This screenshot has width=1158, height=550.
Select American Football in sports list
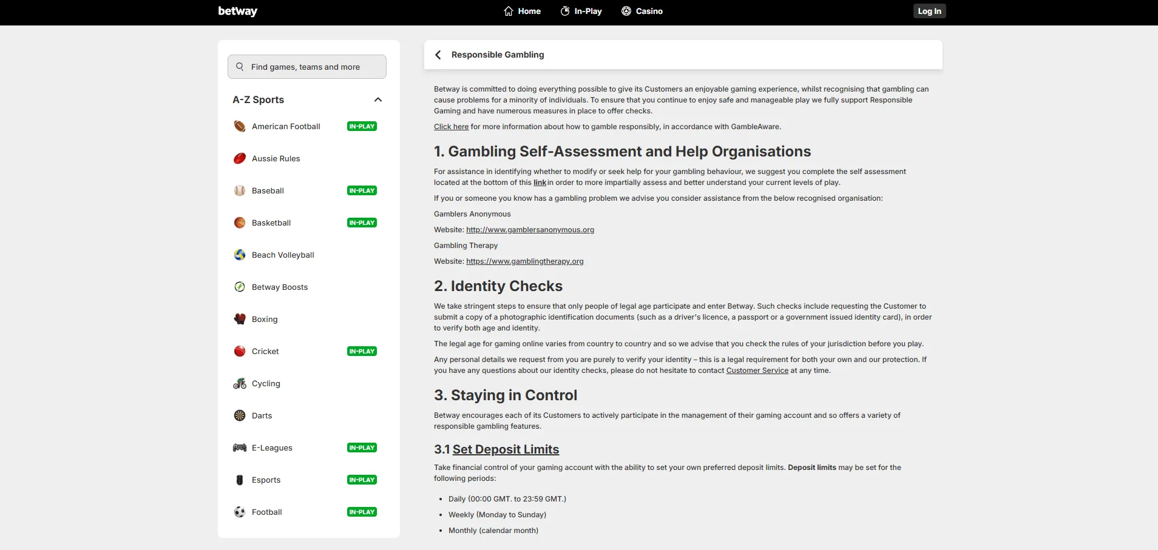[286, 126]
